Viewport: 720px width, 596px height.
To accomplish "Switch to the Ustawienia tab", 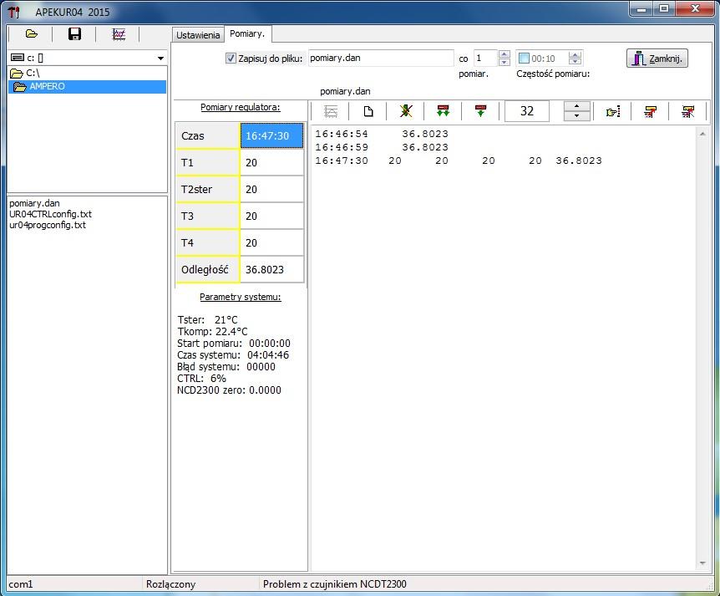I will point(198,35).
